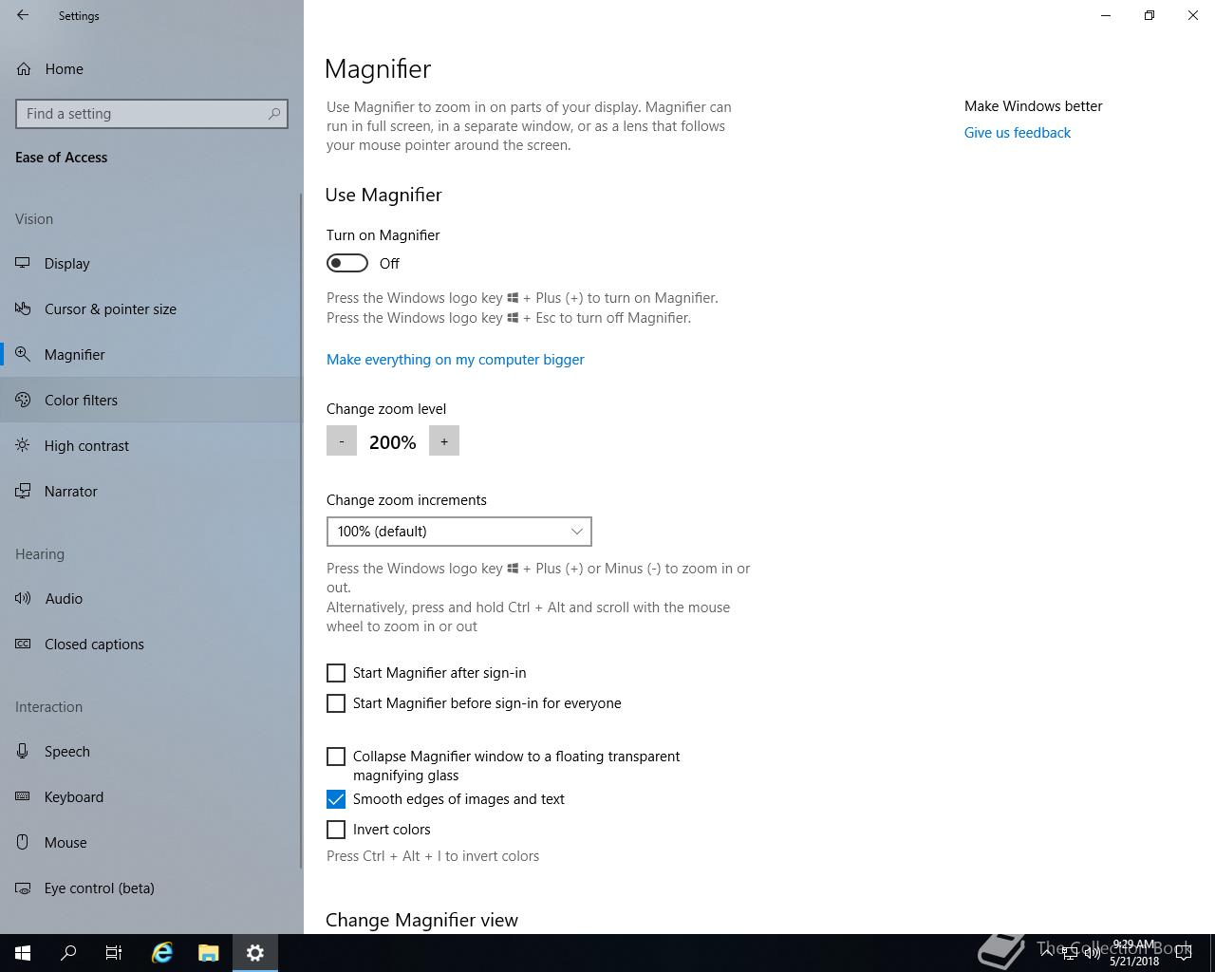Click the taskbar clock showing 5/21/2018
The height and width of the screenshot is (972, 1215).
[x=1134, y=953]
